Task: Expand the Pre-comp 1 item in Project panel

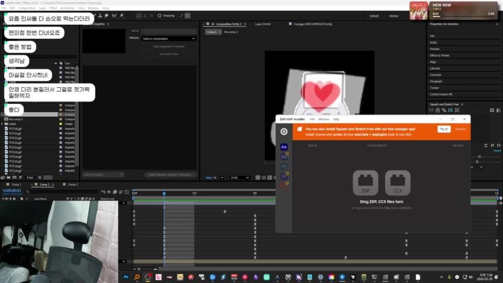Action: point(6,119)
